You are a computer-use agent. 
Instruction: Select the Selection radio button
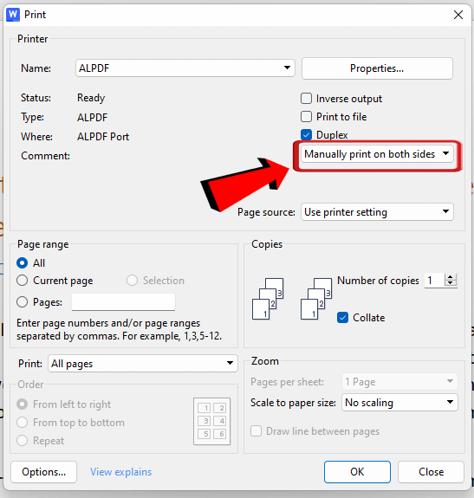[x=132, y=281]
